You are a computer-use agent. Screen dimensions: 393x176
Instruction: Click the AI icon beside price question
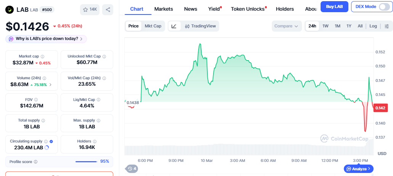pos(11,39)
